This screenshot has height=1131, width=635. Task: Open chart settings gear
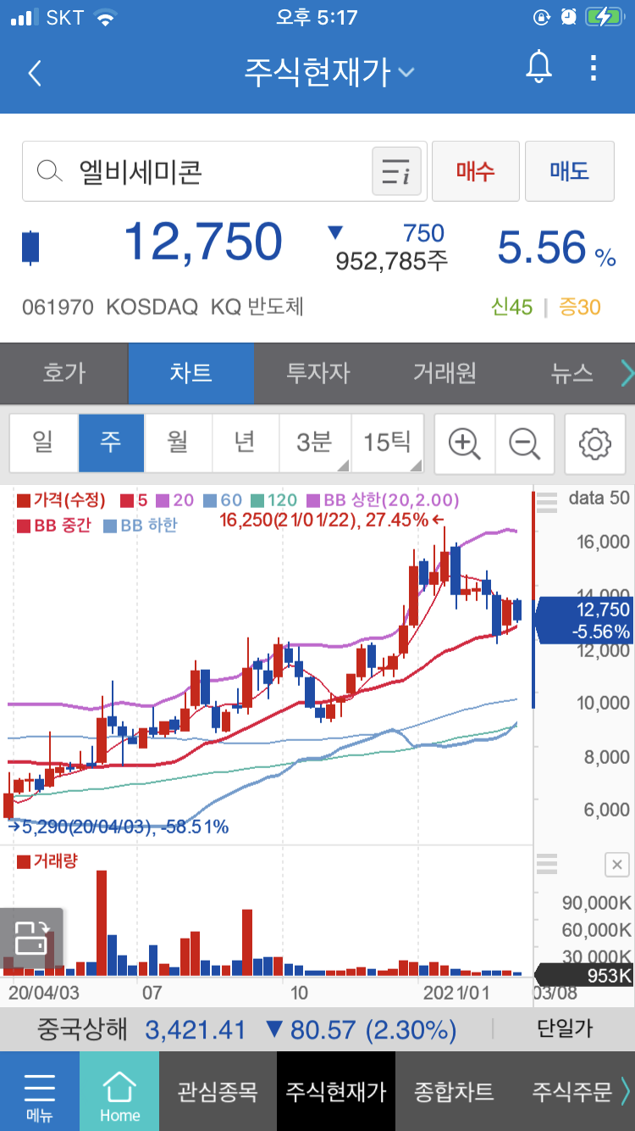click(x=594, y=443)
